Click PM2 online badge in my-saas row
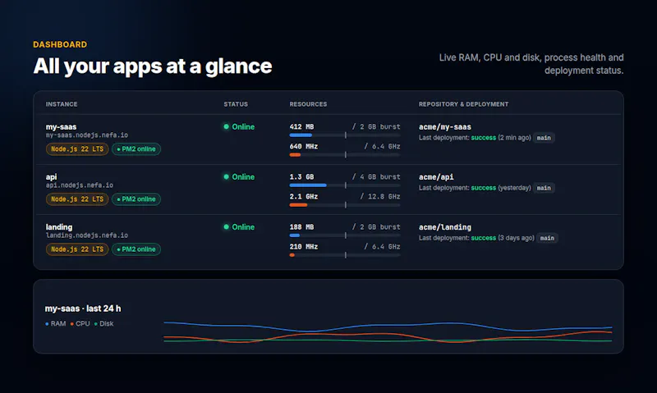Viewport: 657px width, 393px height. [x=136, y=149]
